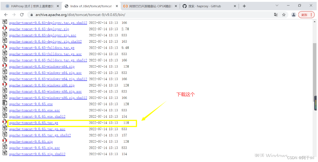Click archive icon beside windows-x64.zip
Viewport: 318px width, 162px height.
[x=5, y=65]
